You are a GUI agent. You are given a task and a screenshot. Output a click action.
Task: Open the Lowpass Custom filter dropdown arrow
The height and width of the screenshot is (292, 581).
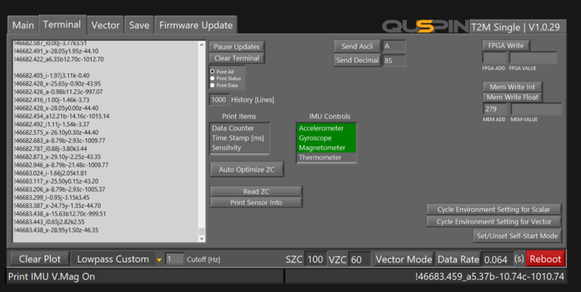[x=159, y=259]
